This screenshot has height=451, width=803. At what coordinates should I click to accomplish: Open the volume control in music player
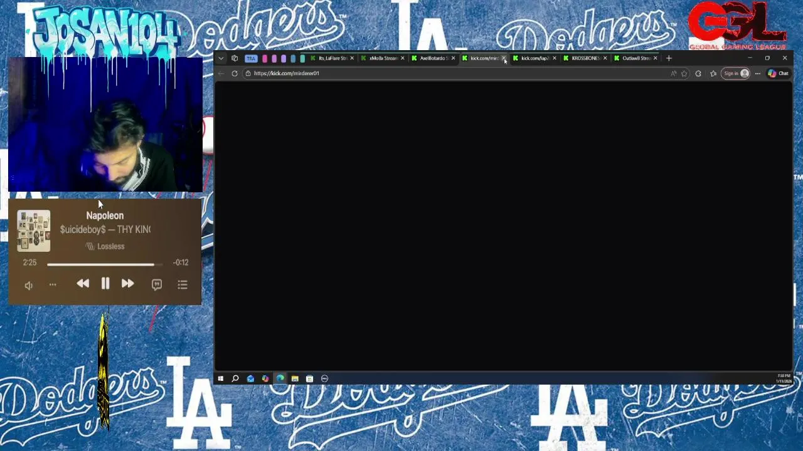(28, 285)
